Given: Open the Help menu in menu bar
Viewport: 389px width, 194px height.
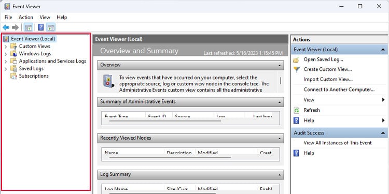Looking at the screenshot, I should click(x=62, y=17).
